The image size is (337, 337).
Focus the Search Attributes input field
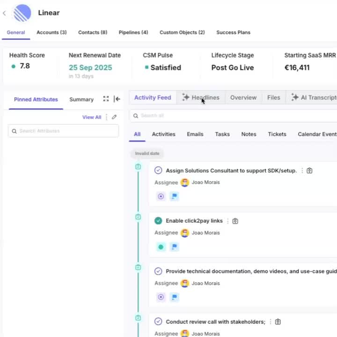tap(63, 131)
